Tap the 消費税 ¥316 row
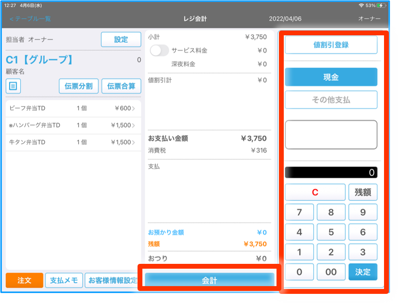 pyautogui.click(x=209, y=151)
